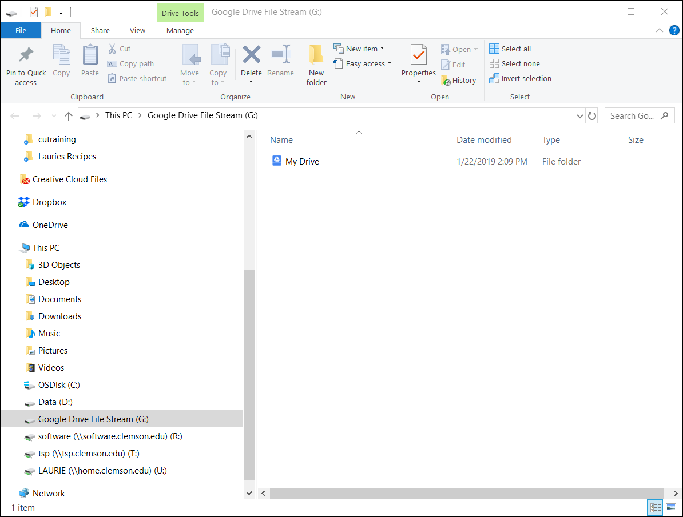Switch to Large icons view in status bar
The width and height of the screenshot is (683, 517).
(671, 507)
